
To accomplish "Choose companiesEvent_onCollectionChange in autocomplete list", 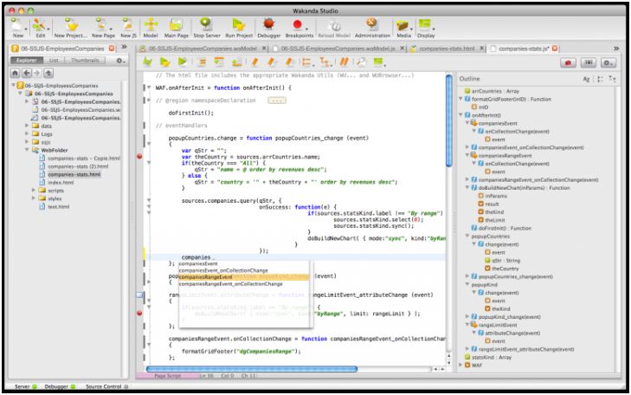I will coord(244,270).
